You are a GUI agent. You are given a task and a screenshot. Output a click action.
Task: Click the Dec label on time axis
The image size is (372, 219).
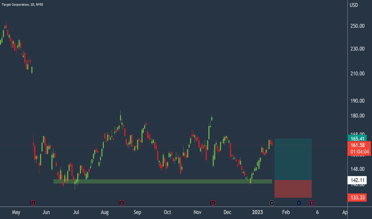pos(227,212)
